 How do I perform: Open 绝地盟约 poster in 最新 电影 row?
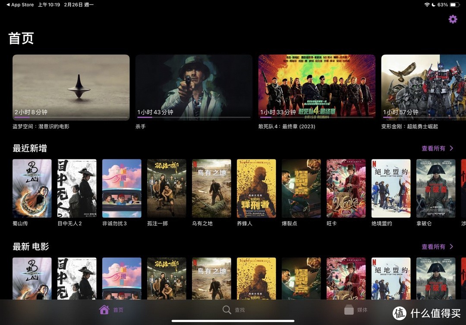click(391, 278)
